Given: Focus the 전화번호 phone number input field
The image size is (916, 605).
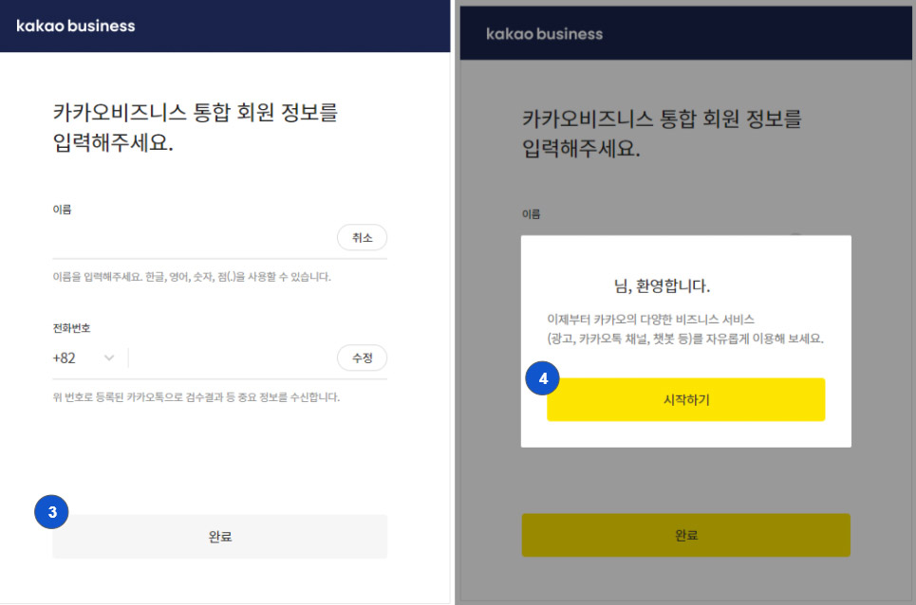Looking at the screenshot, I should tap(228, 358).
